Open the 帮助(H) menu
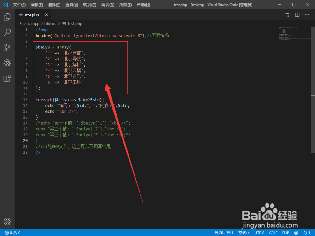This screenshot has height=236, width=315. coord(143,5)
